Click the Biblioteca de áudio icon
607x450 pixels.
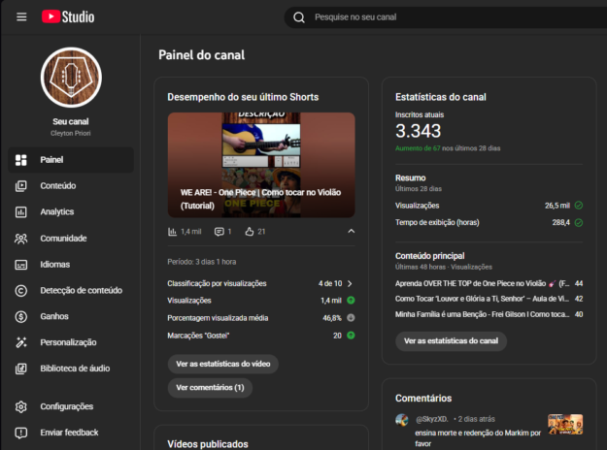(x=21, y=369)
